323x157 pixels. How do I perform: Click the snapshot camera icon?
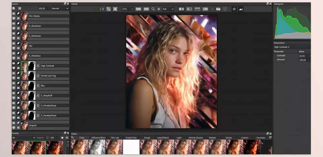[x=218, y=9]
